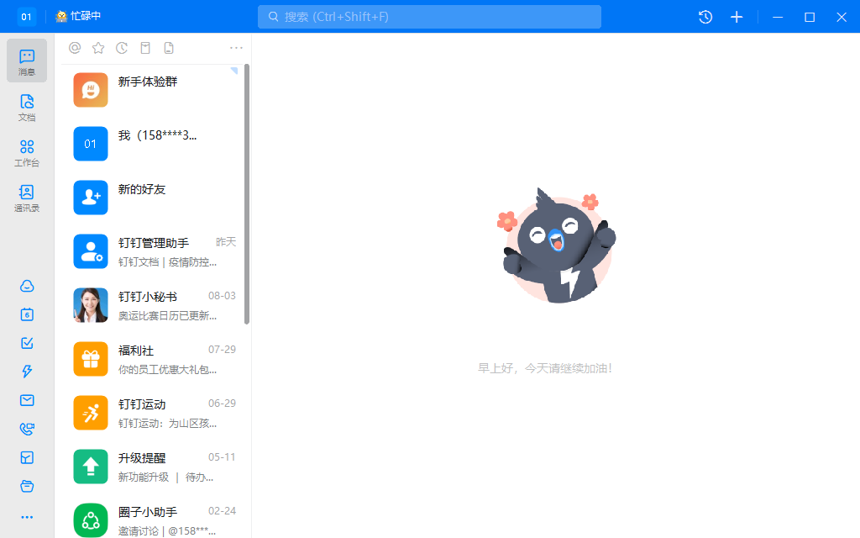Click the lightning flash icon in sidebar

tap(26, 372)
